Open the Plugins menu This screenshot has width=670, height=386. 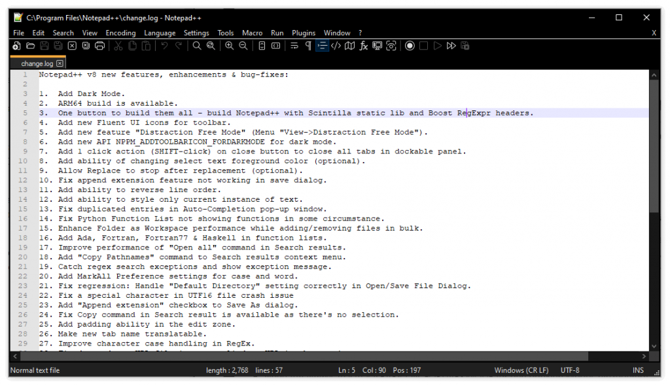tap(303, 33)
